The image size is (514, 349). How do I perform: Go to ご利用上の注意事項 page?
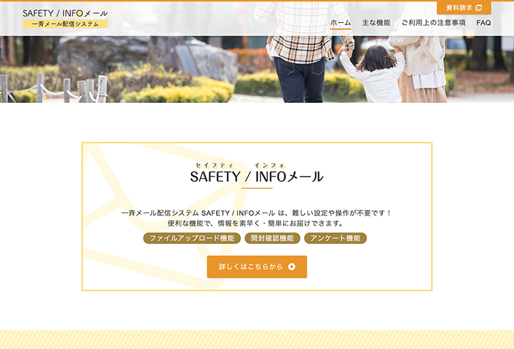pos(434,22)
